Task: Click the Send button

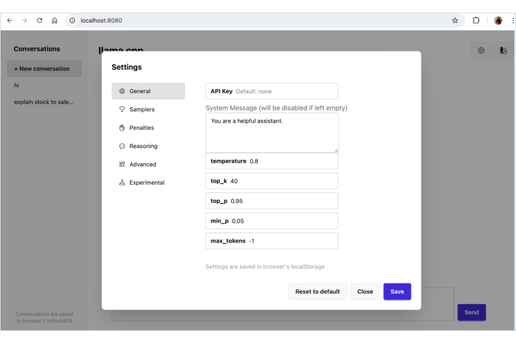Action: pyautogui.click(x=472, y=312)
